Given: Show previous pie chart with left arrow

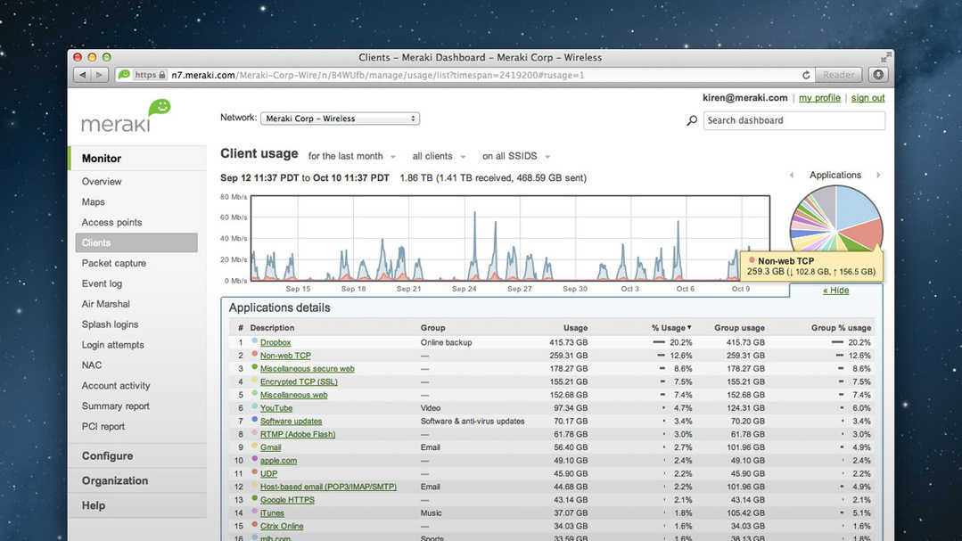Looking at the screenshot, I should coord(791,176).
